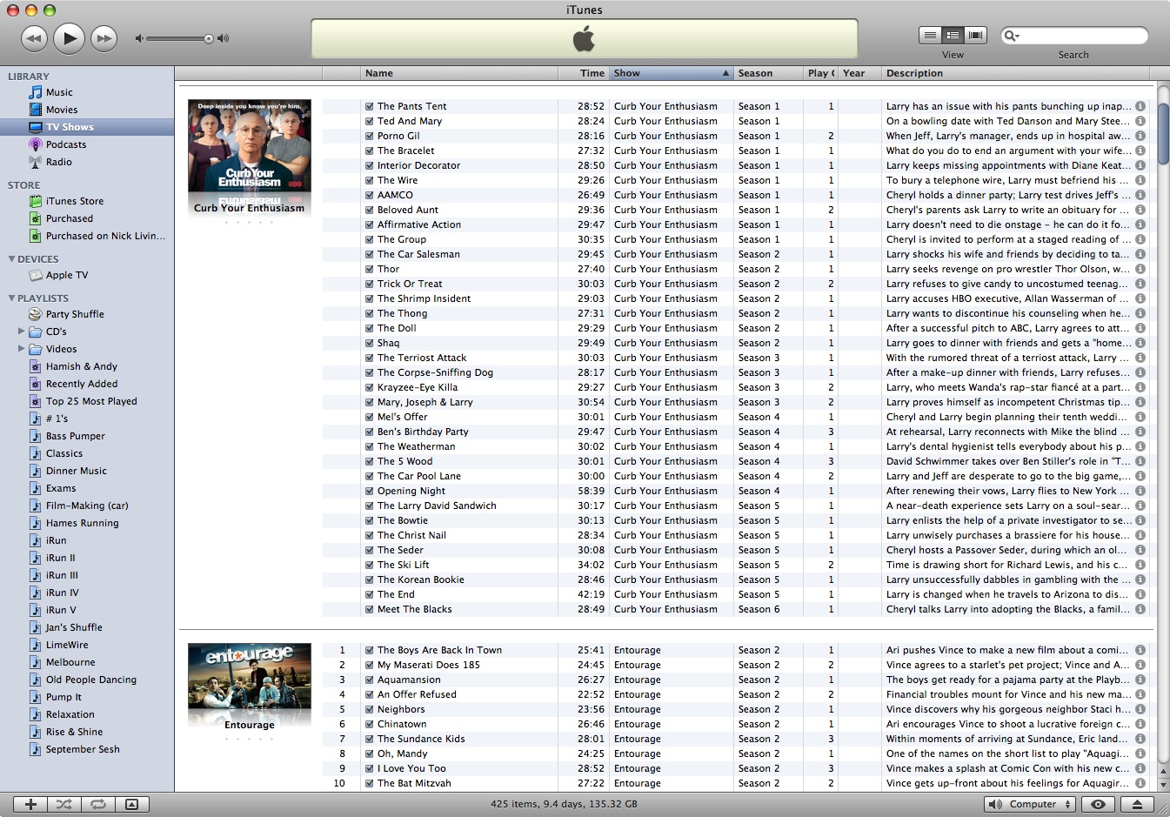
Task: Collapse the PLAYLISTS section
Action: 11,298
